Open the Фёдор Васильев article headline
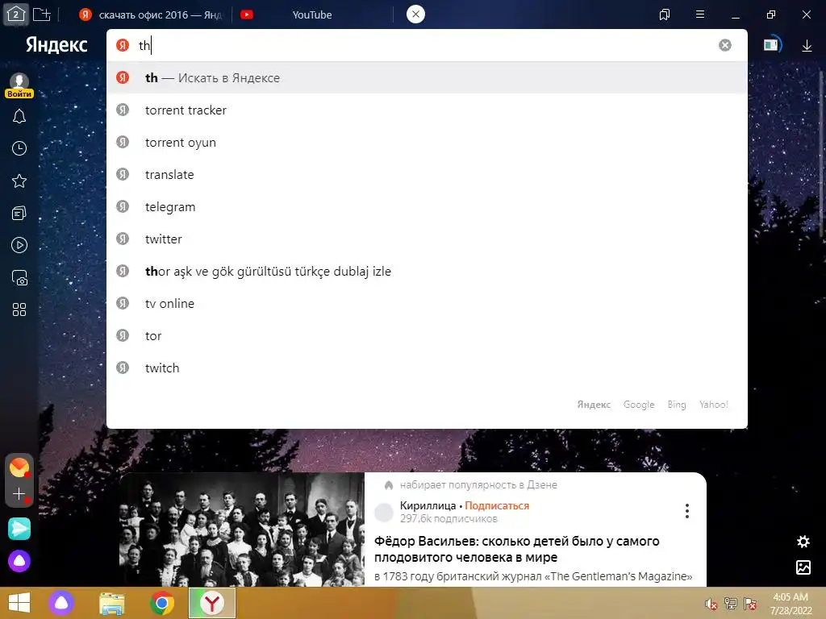This screenshot has height=619, width=826. tap(516, 549)
